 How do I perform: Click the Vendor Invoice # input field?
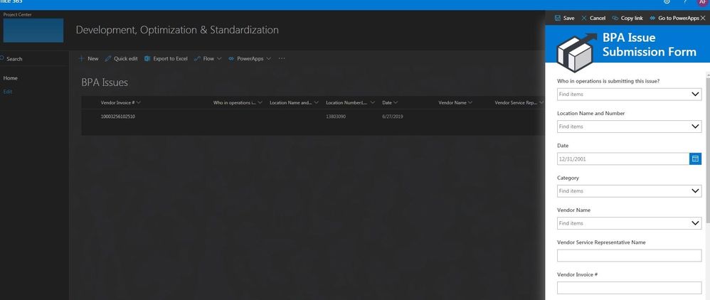point(629,288)
